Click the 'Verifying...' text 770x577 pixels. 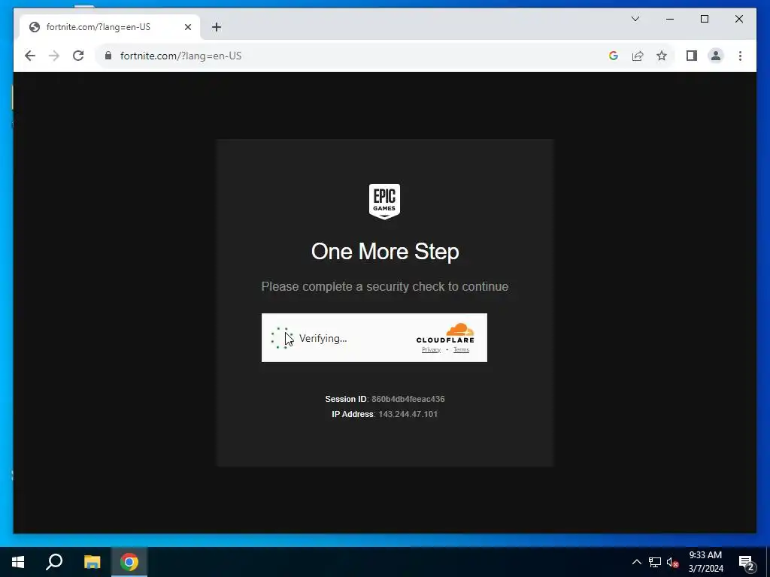pos(323,339)
